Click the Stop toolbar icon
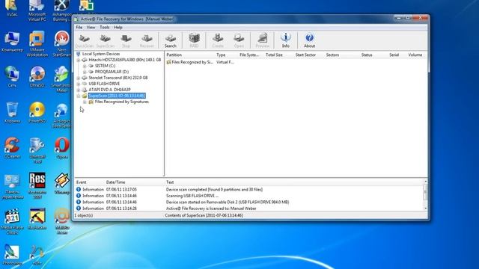Image resolution: width=479 pixels, height=269 pixels. pos(126,40)
